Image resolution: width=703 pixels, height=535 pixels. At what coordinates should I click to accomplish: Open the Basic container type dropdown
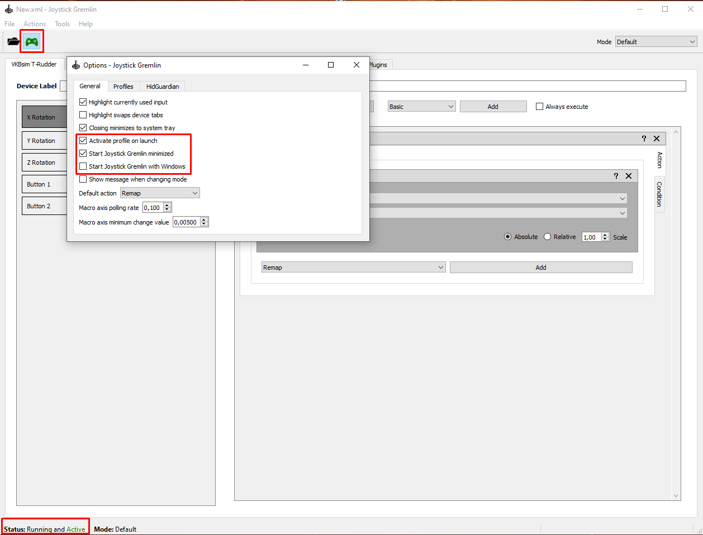422,107
